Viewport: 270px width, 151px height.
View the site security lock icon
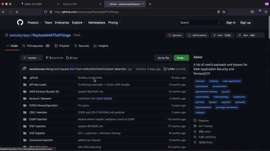(51, 12)
